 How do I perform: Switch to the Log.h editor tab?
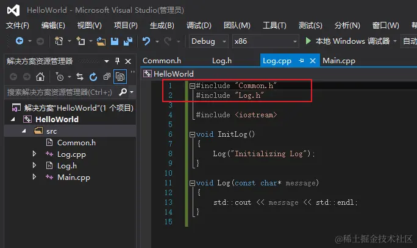tap(222, 61)
